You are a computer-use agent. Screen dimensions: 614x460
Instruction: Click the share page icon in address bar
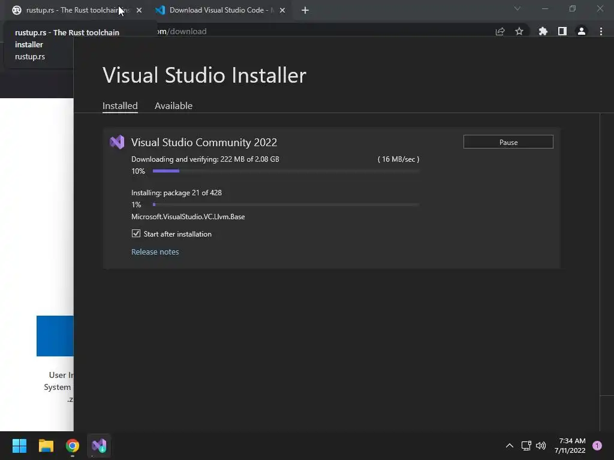point(500,31)
